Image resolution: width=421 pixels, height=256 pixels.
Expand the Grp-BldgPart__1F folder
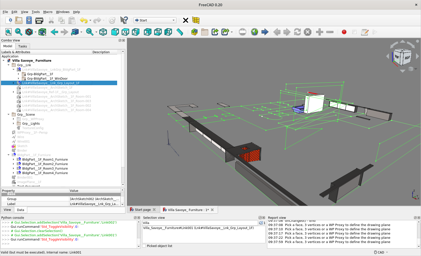coord(19,74)
